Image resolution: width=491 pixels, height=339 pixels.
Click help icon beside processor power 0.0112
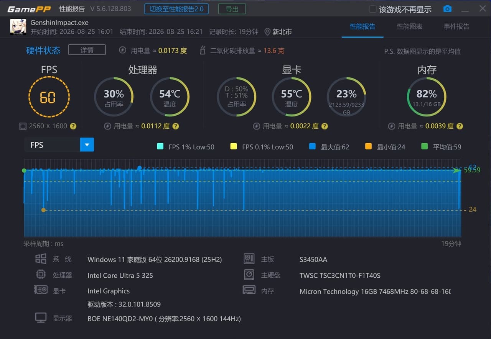pos(176,126)
